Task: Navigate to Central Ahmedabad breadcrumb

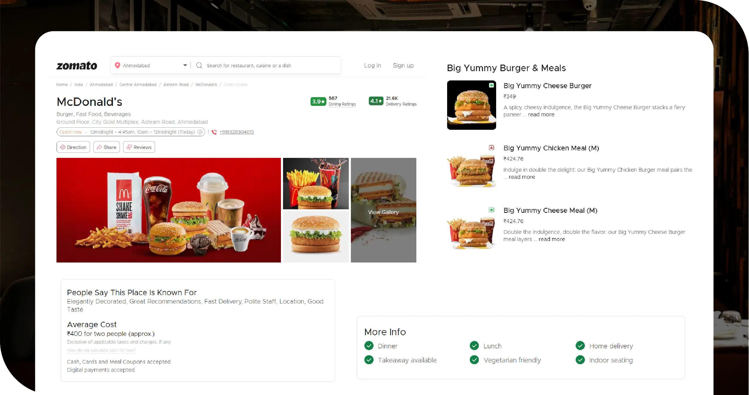Action: 138,85
